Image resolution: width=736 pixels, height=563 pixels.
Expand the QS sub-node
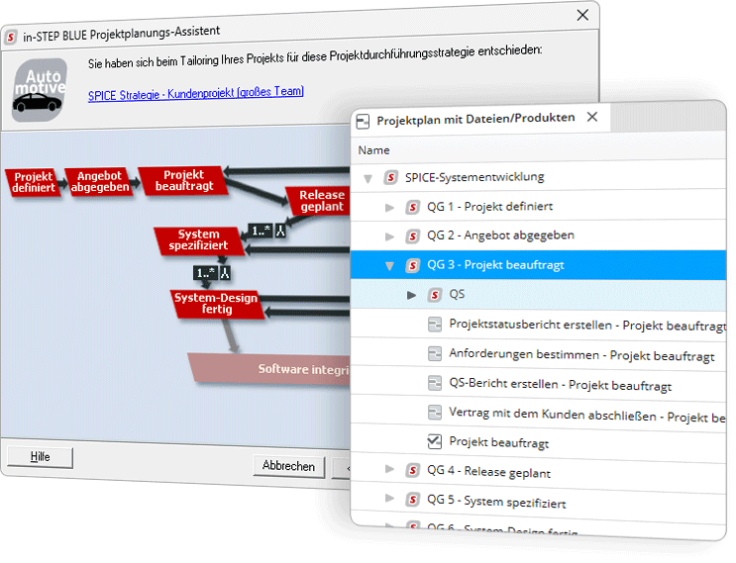(x=411, y=295)
